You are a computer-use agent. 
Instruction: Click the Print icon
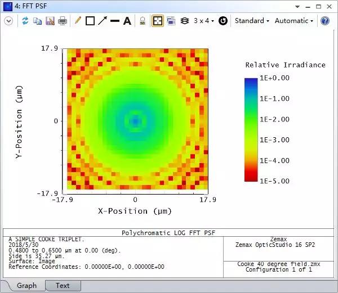coord(63,21)
